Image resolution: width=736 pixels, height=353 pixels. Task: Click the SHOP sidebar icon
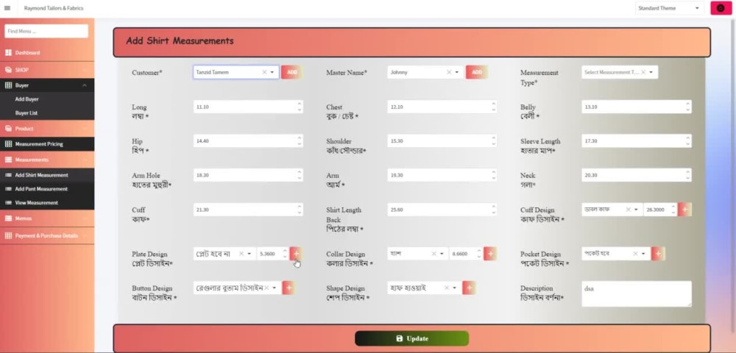[8, 69]
